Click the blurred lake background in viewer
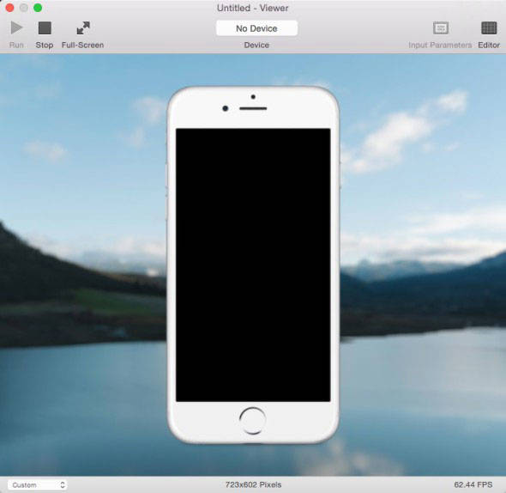The width and height of the screenshot is (506, 493). [419, 388]
